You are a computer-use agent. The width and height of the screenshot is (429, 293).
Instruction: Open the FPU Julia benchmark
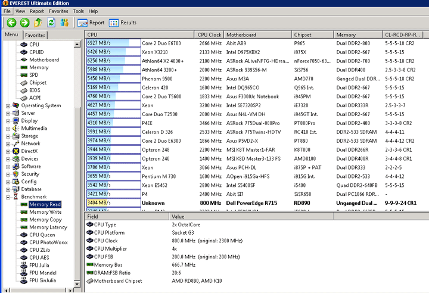pos(39,266)
